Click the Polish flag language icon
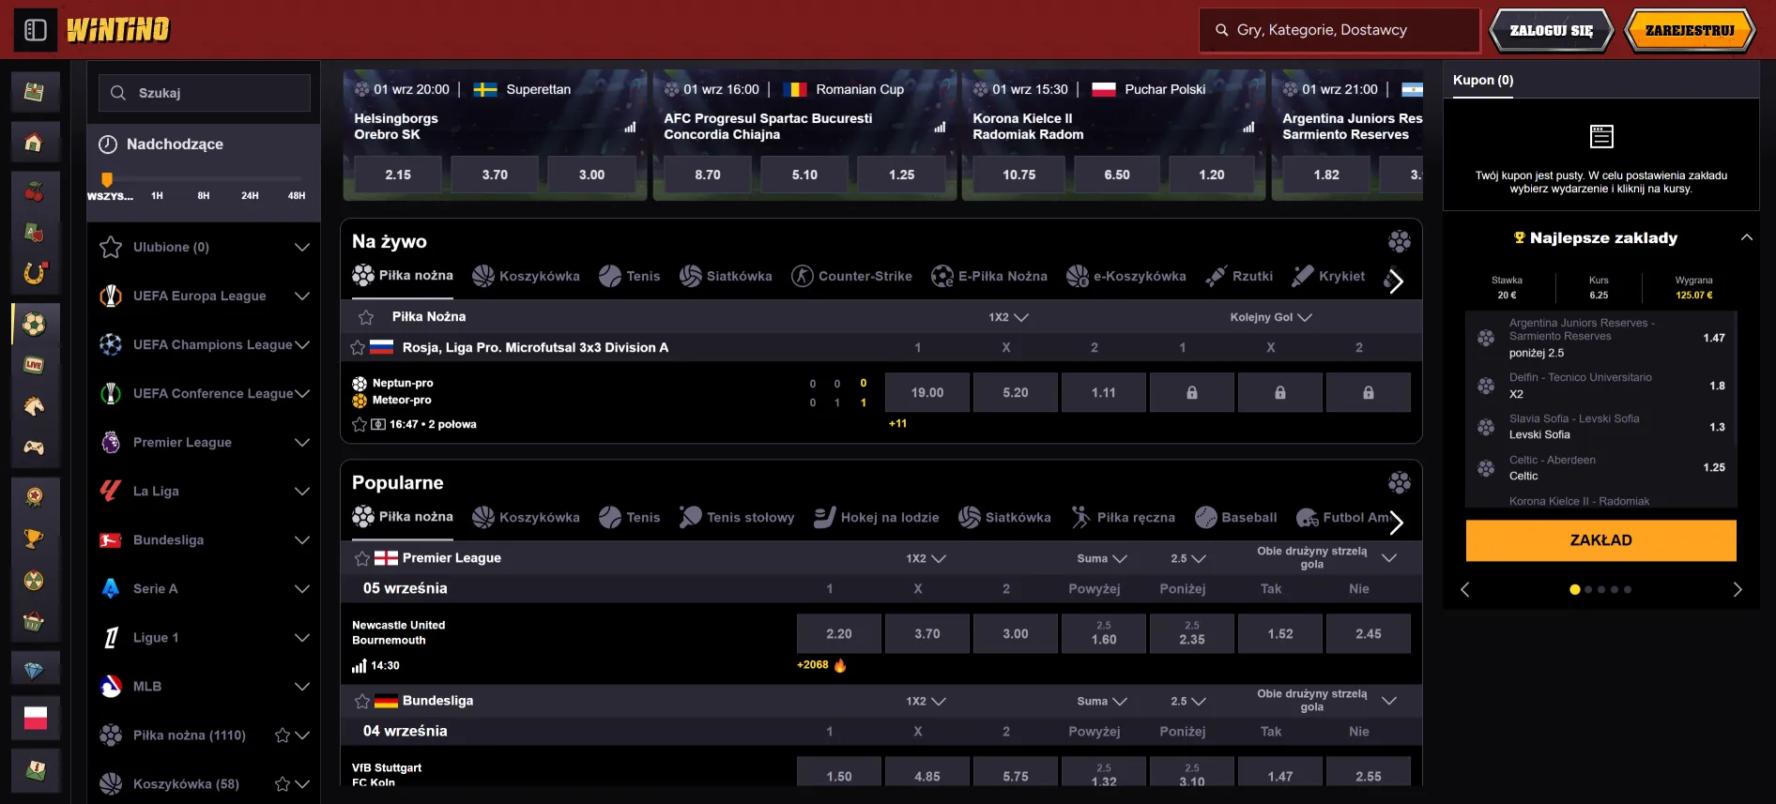 pos(35,719)
